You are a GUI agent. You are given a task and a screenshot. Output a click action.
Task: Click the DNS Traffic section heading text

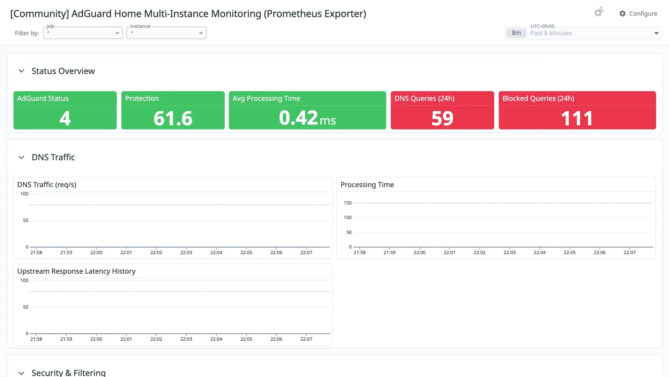53,157
